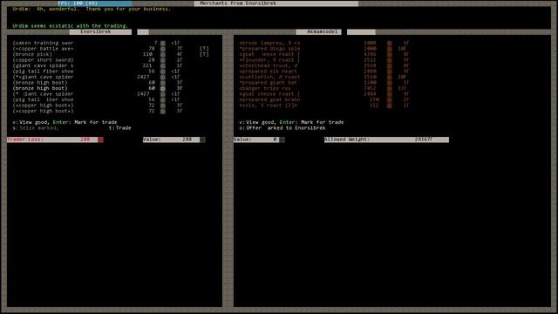
Task: Click the orange weight icon beside prepared dingo spleen
Action: (x=390, y=49)
